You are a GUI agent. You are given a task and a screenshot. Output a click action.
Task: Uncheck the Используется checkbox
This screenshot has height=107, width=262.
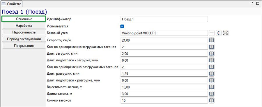[122, 26]
